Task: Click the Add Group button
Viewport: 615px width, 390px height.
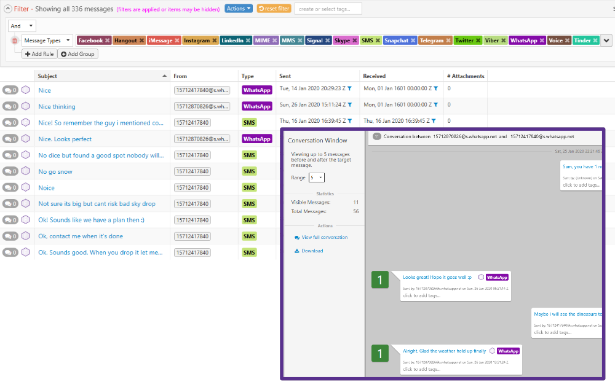Action: pos(77,54)
